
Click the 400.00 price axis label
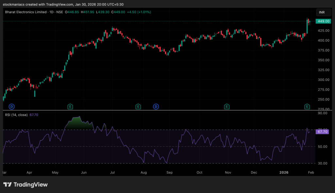pyautogui.click(x=324, y=40)
